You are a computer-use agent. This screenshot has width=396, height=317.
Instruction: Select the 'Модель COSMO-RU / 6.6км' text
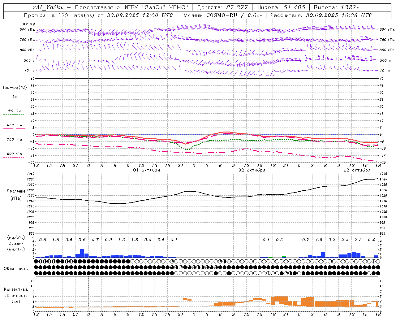223,15
